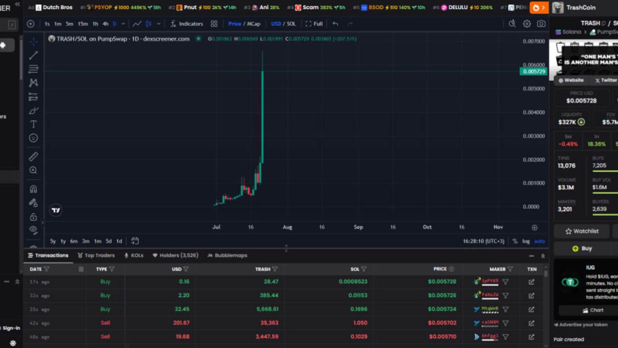
Task: Add TRASH to Watchlist
Action: [582, 231]
